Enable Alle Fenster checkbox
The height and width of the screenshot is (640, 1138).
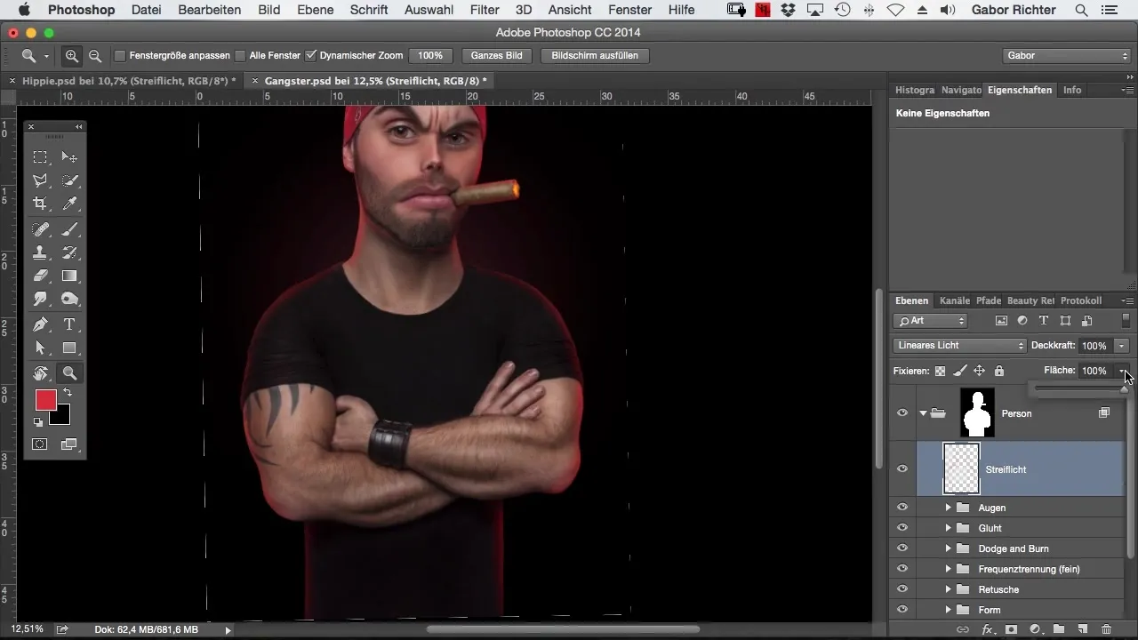point(240,55)
